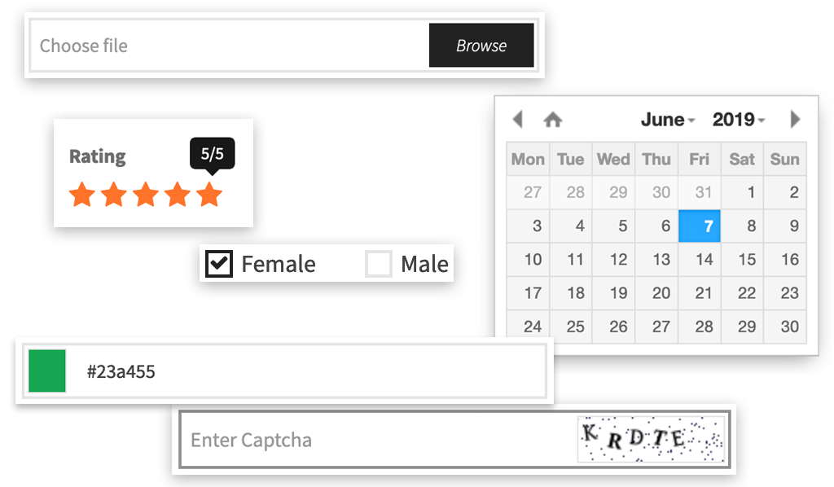Go to previous month using left arrow

coord(518,119)
